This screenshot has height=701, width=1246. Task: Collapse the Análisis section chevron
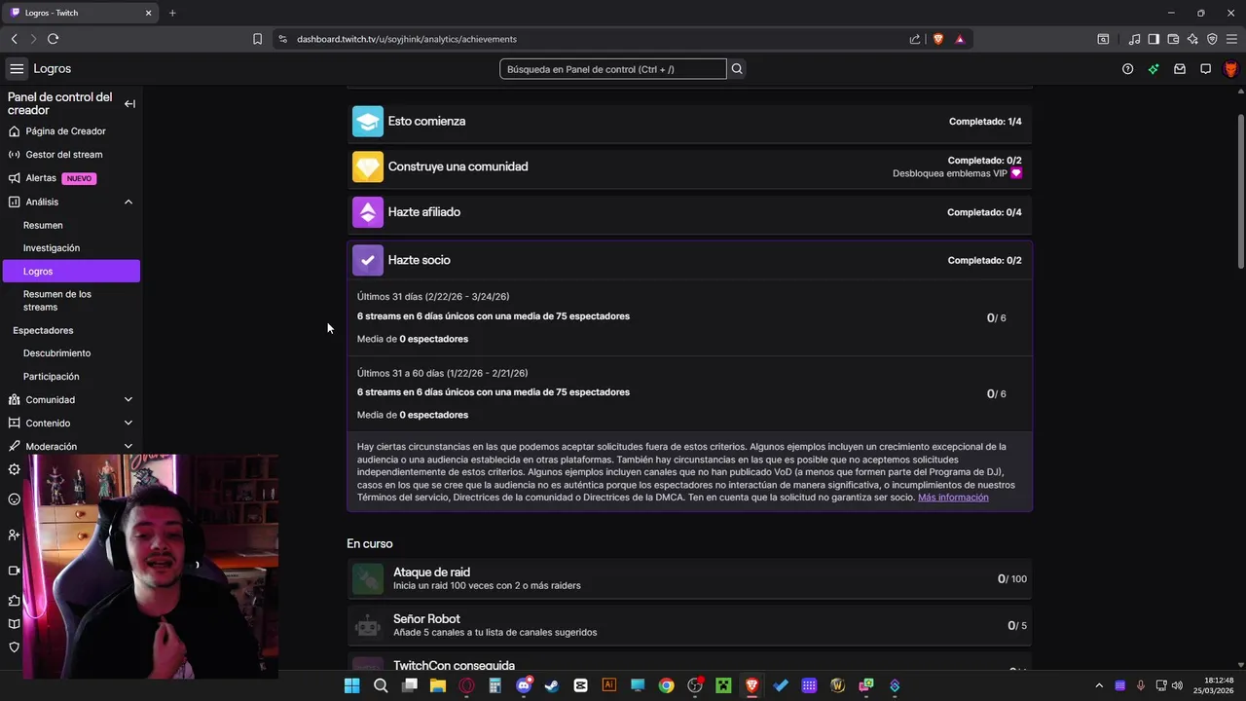128,202
